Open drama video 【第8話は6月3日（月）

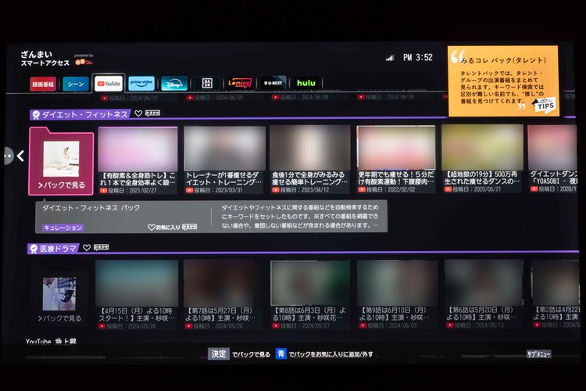click(310, 295)
